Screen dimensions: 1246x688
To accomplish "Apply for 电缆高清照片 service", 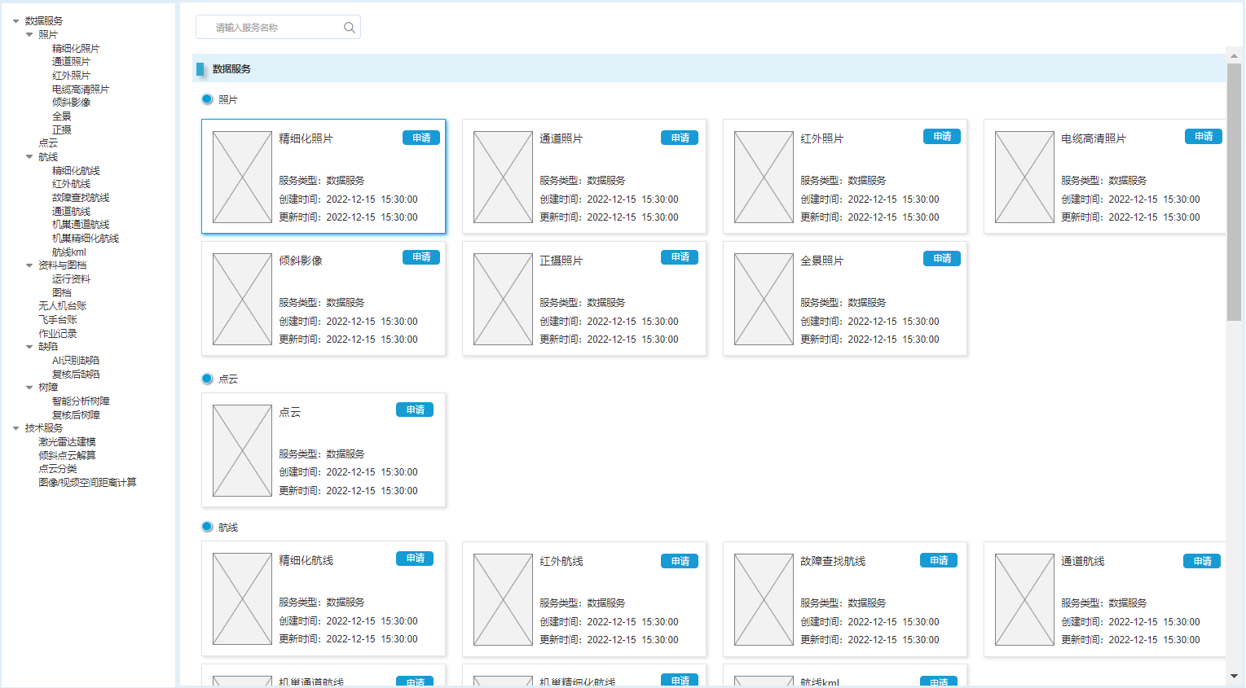I will pos(1204,137).
